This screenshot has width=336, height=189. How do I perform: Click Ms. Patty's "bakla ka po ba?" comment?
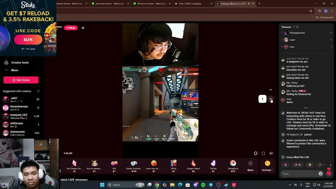(x=295, y=86)
